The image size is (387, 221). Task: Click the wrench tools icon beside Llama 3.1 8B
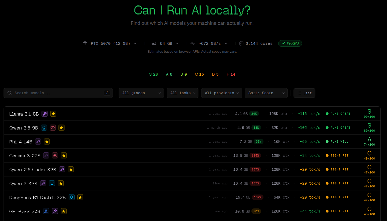(45, 114)
